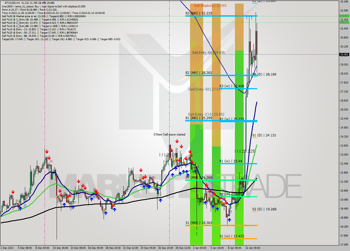The height and width of the screenshot is (251, 350).
Task: Click the S2 (D) 19.268 label
Action: (264, 209)
